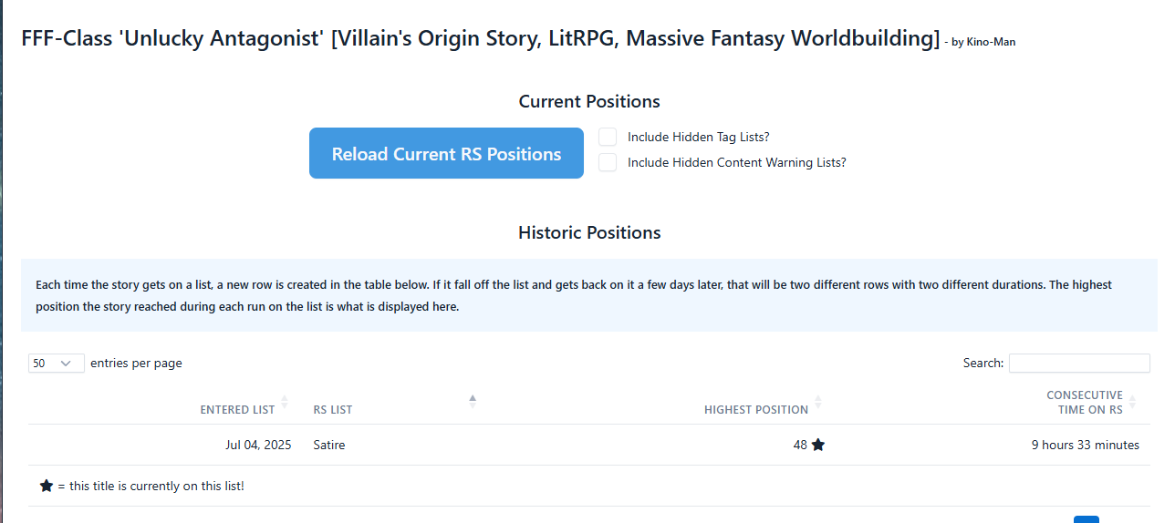
Task: Open the entries per page dropdown
Action: point(57,363)
